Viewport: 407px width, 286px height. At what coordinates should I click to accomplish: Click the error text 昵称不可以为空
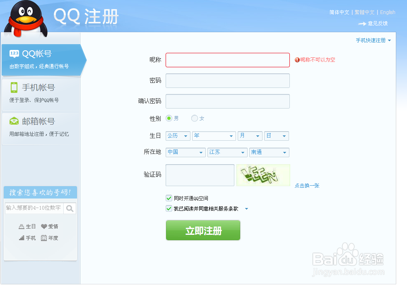[x=318, y=60]
